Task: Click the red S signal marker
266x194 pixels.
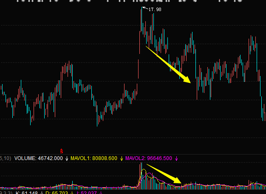Action: [61, 151]
